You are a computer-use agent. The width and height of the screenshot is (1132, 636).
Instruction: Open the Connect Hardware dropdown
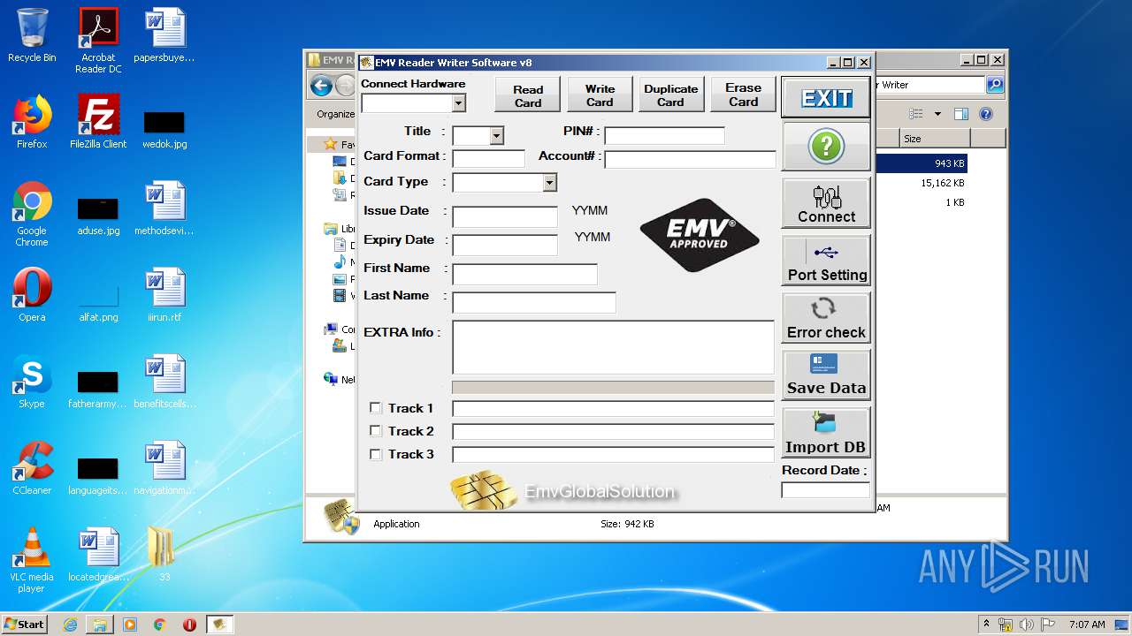click(458, 103)
